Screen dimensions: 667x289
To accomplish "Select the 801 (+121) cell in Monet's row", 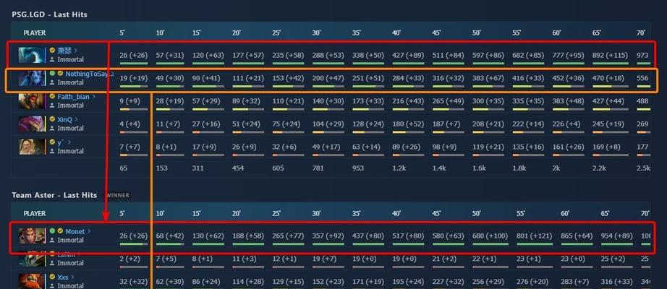I will (535, 236).
